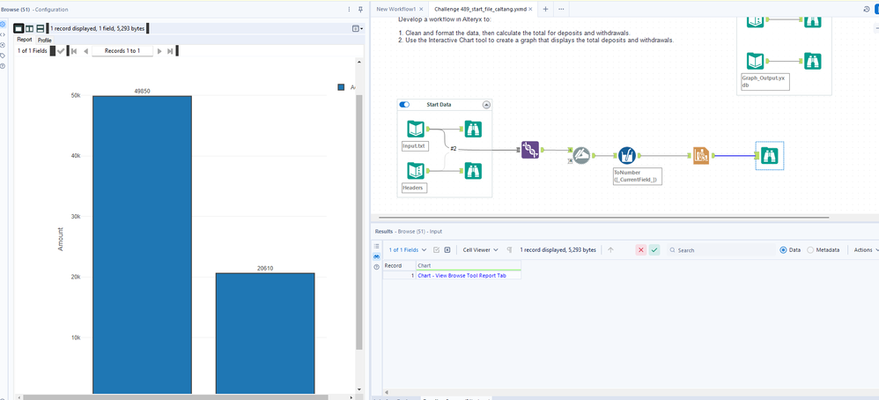Select the Multi-Field Formula ToNumber tool
The width and height of the screenshot is (879, 400).
pos(626,156)
